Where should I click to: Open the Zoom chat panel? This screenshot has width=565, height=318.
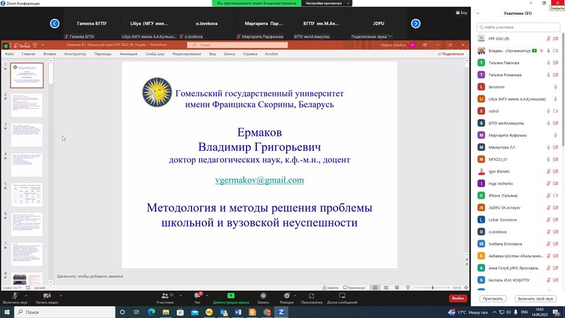(197, 297)
